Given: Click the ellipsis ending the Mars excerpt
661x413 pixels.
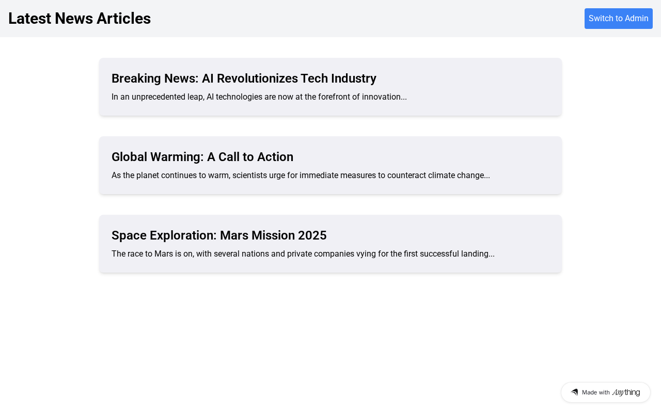Looking at the screenshot, I should click(492, 254).
